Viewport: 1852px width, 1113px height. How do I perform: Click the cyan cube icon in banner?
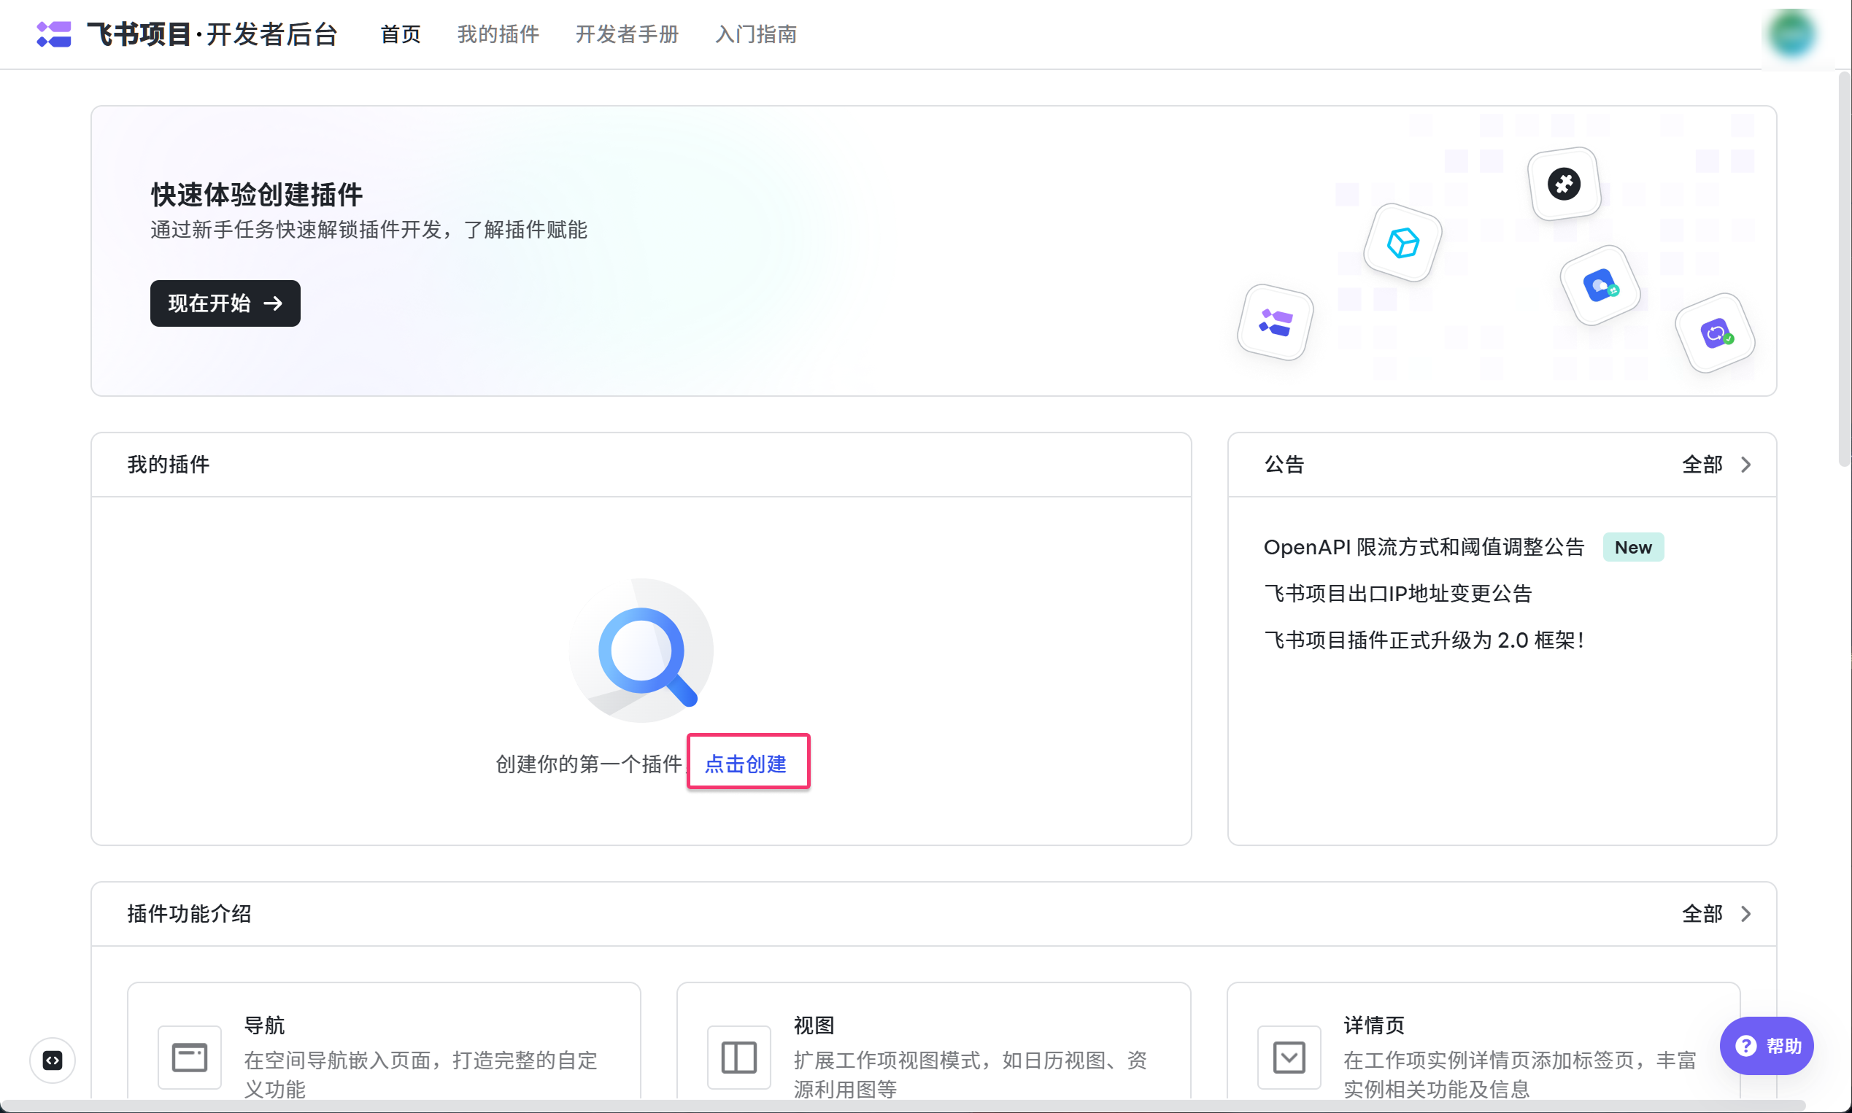click(x=1402, y=243)
